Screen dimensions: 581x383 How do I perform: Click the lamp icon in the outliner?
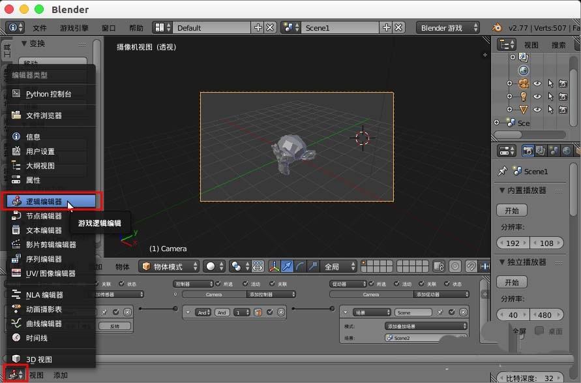[x=524, y=95]
